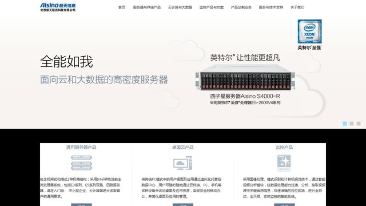Select the third carousel slide indicator
The height and width of the screenshot is (206, 366).
(x=359, y=124)
